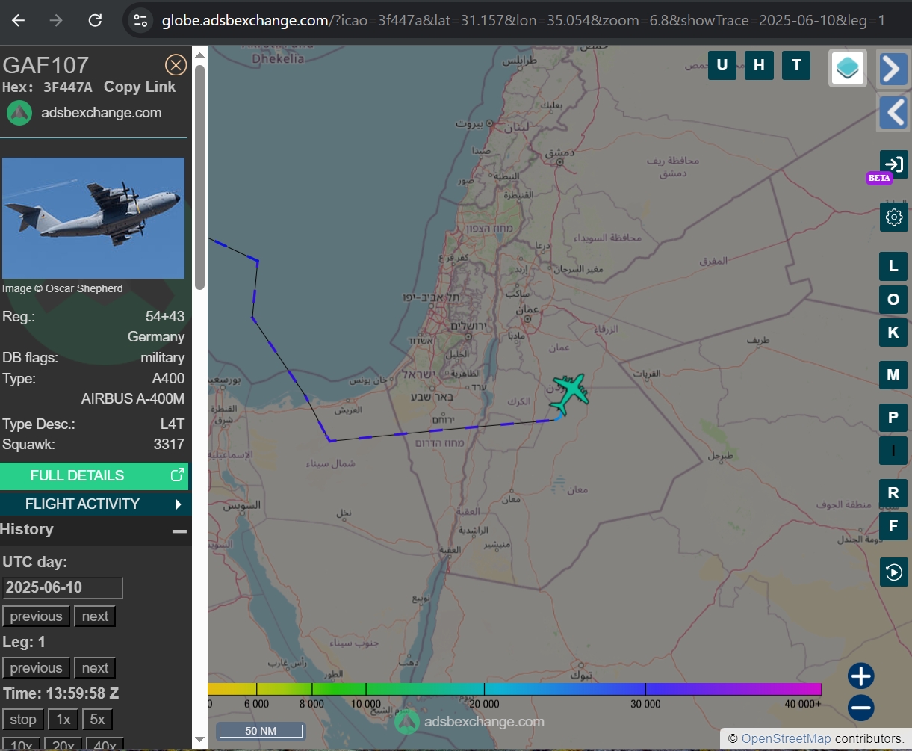Close the GAF107 aircraft info panel
The image size is (912, 751).
click(x=176, y=65)
